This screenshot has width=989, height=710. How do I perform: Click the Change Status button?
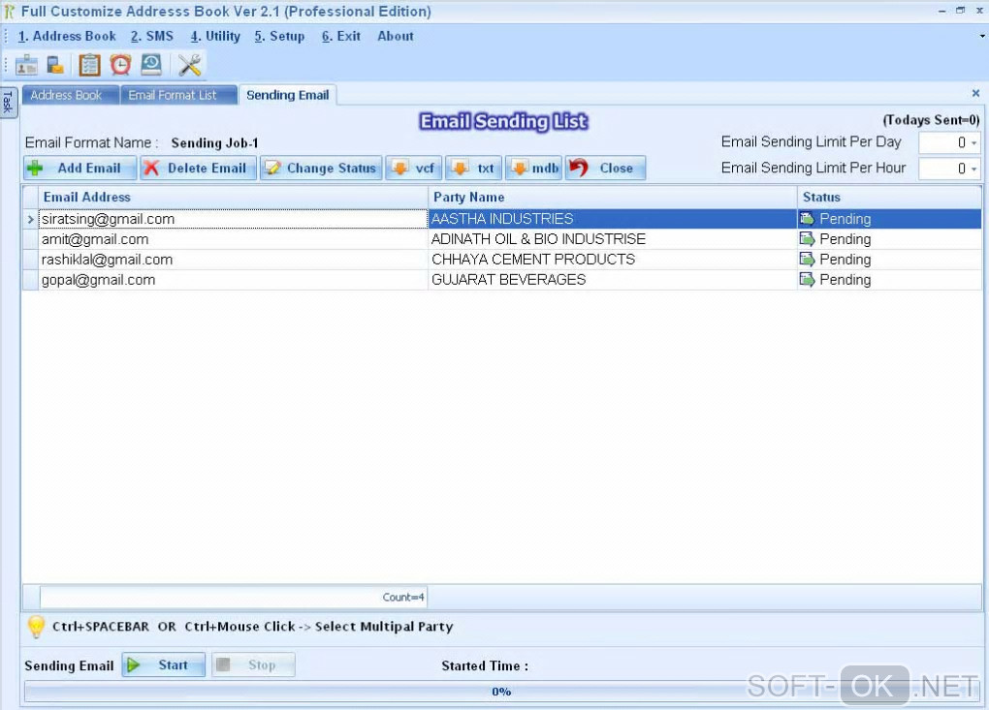321,169
